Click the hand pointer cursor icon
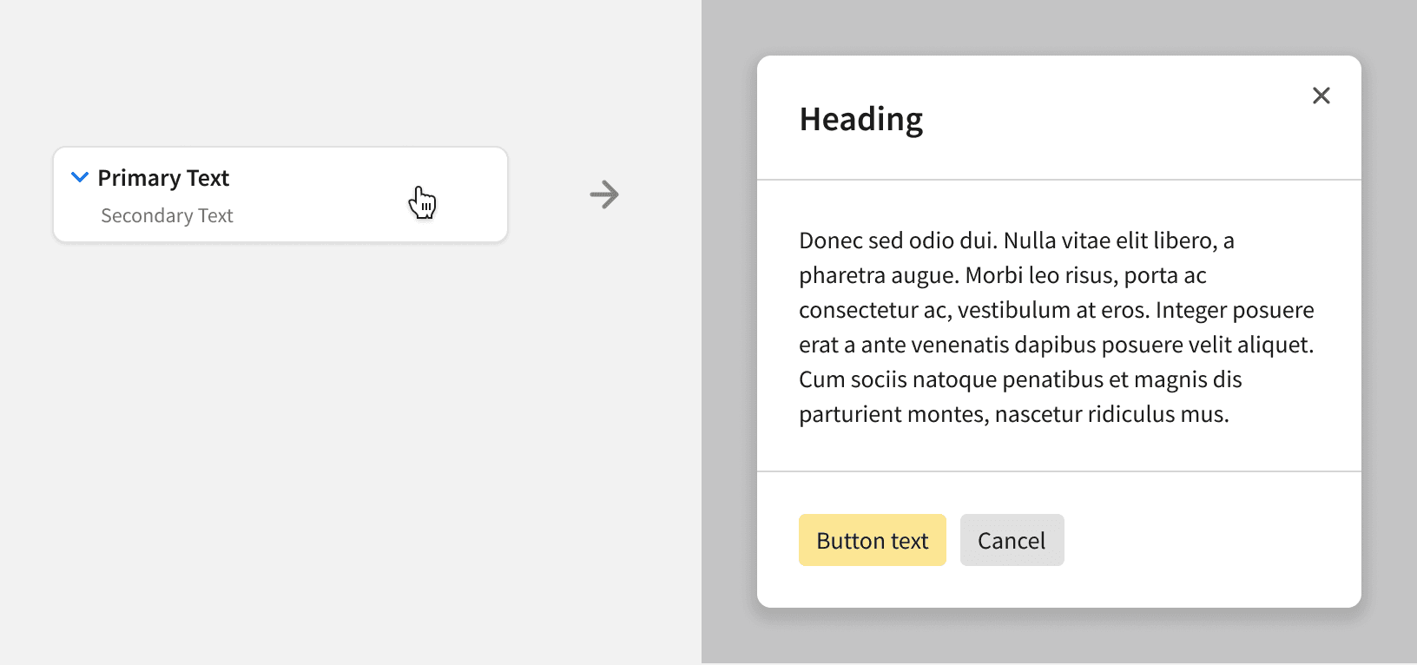The height and width of the screenshot is (665, 1417). point(422,202)
